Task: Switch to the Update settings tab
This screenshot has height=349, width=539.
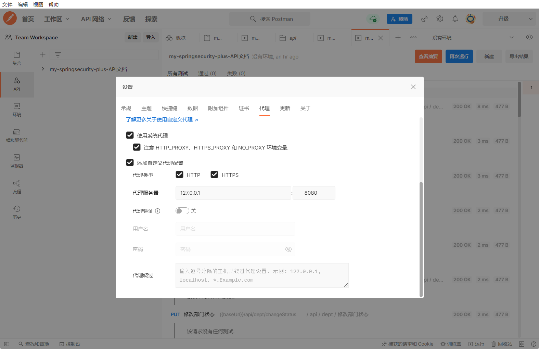Action: click(x=285, y=108)
